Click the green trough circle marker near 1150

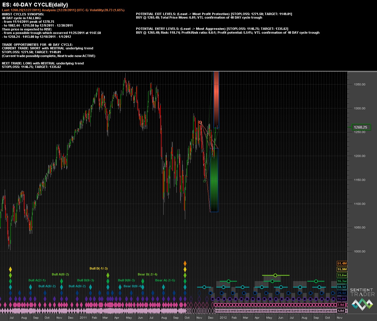coord(204,181)
